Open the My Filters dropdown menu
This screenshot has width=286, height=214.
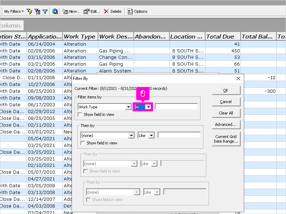point(14,11)
